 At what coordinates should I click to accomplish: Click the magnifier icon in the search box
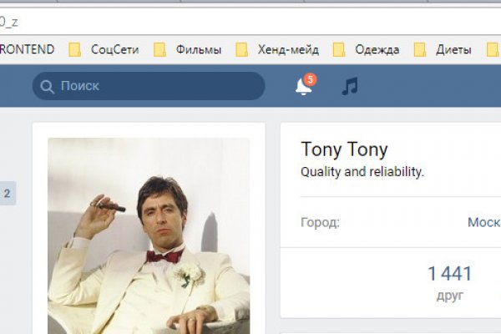pos(47,86)
